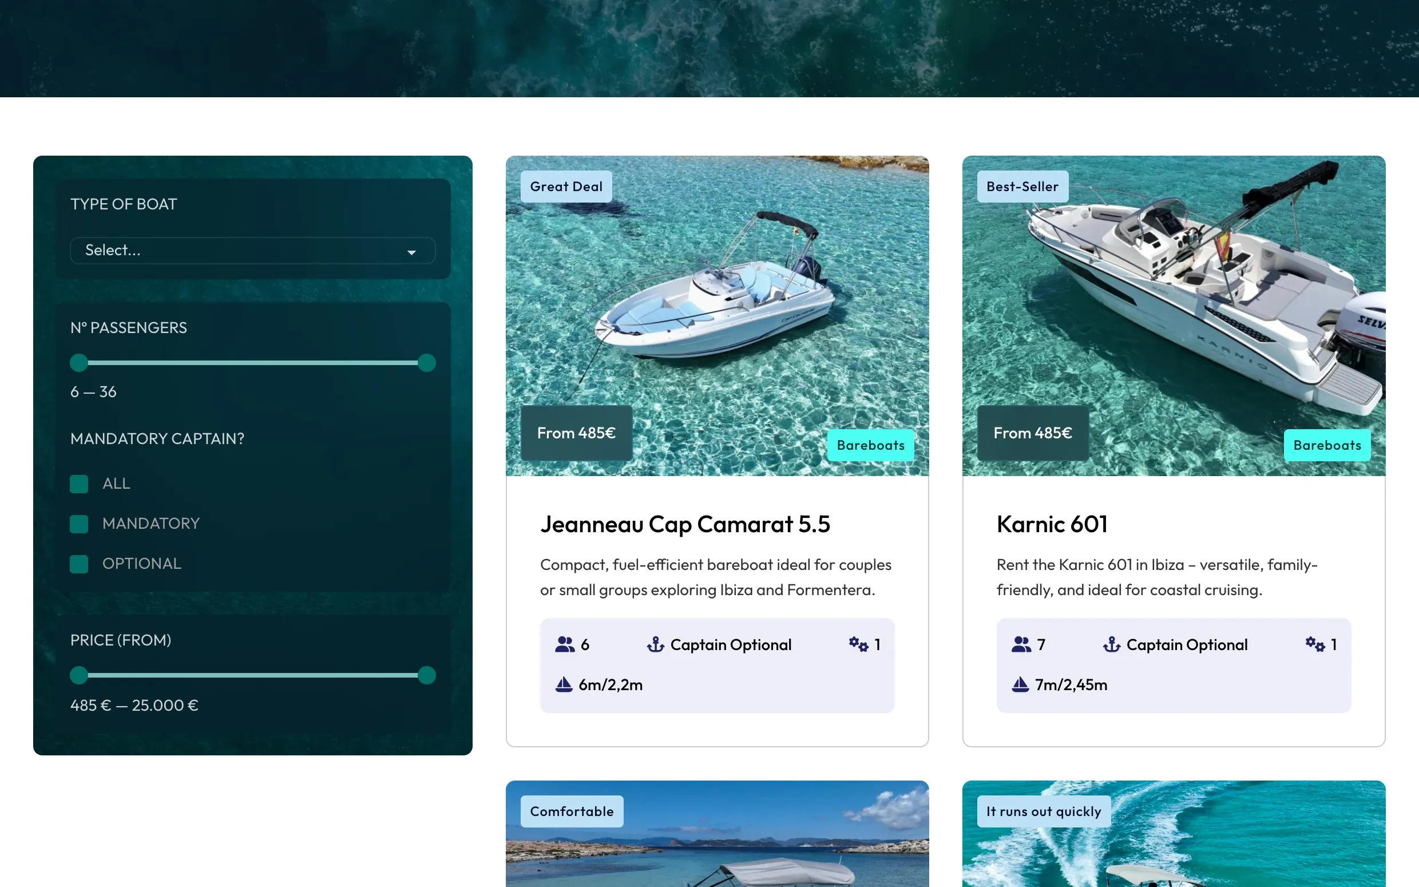
Task: Check the ALL captain checkbox
Action: pyautogui.click(x=78, y=484)
